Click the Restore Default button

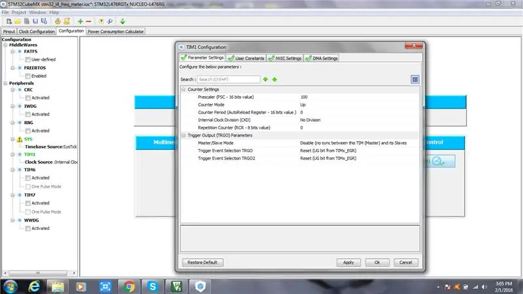pos(203,263)
